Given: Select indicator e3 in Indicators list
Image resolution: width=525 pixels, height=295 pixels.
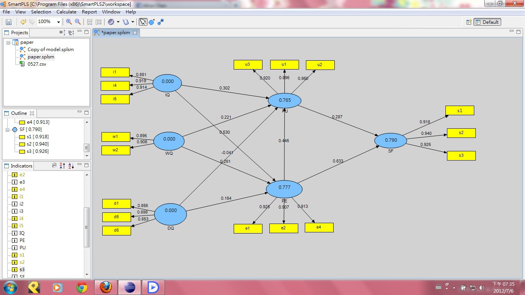Looking at the screenshot, I should coord(22,182).
